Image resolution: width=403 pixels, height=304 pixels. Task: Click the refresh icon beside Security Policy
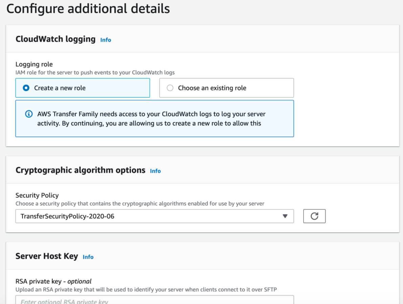pyautogui.click(x=314, y=216)
